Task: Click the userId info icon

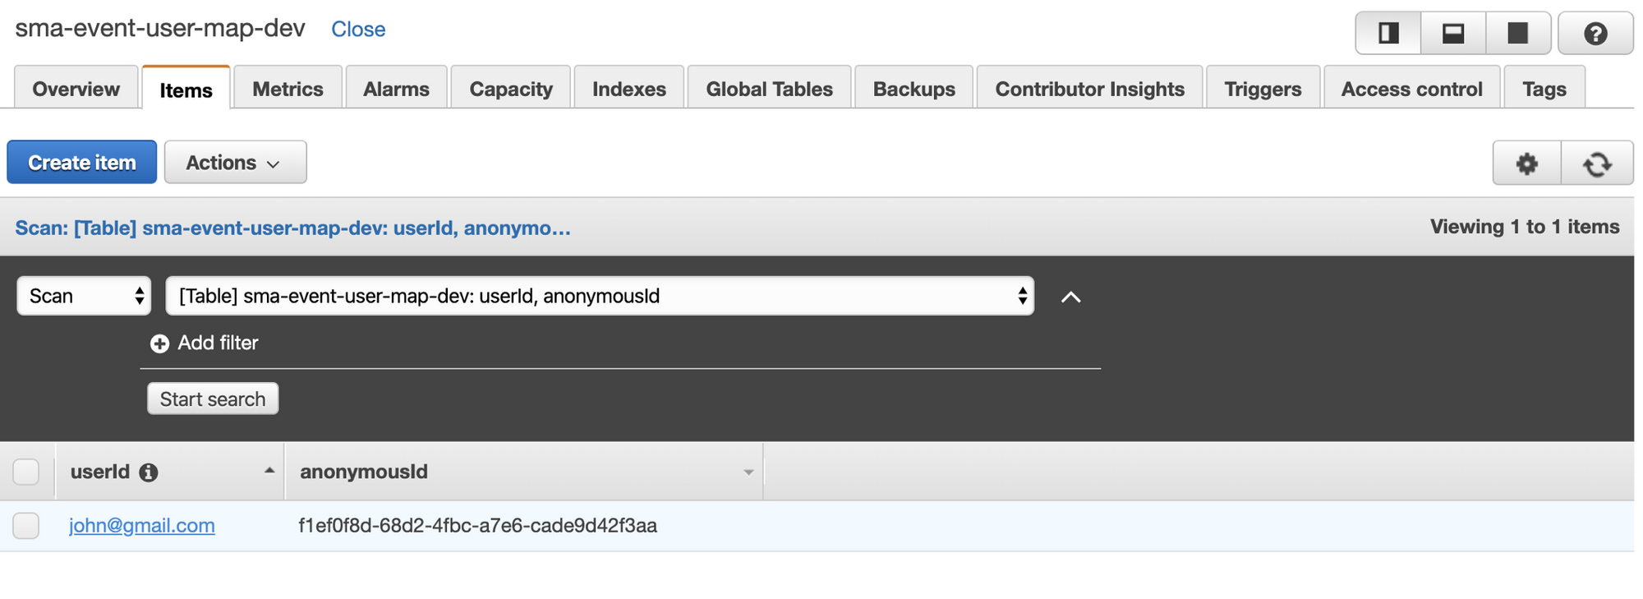Action: pos(149,472)
